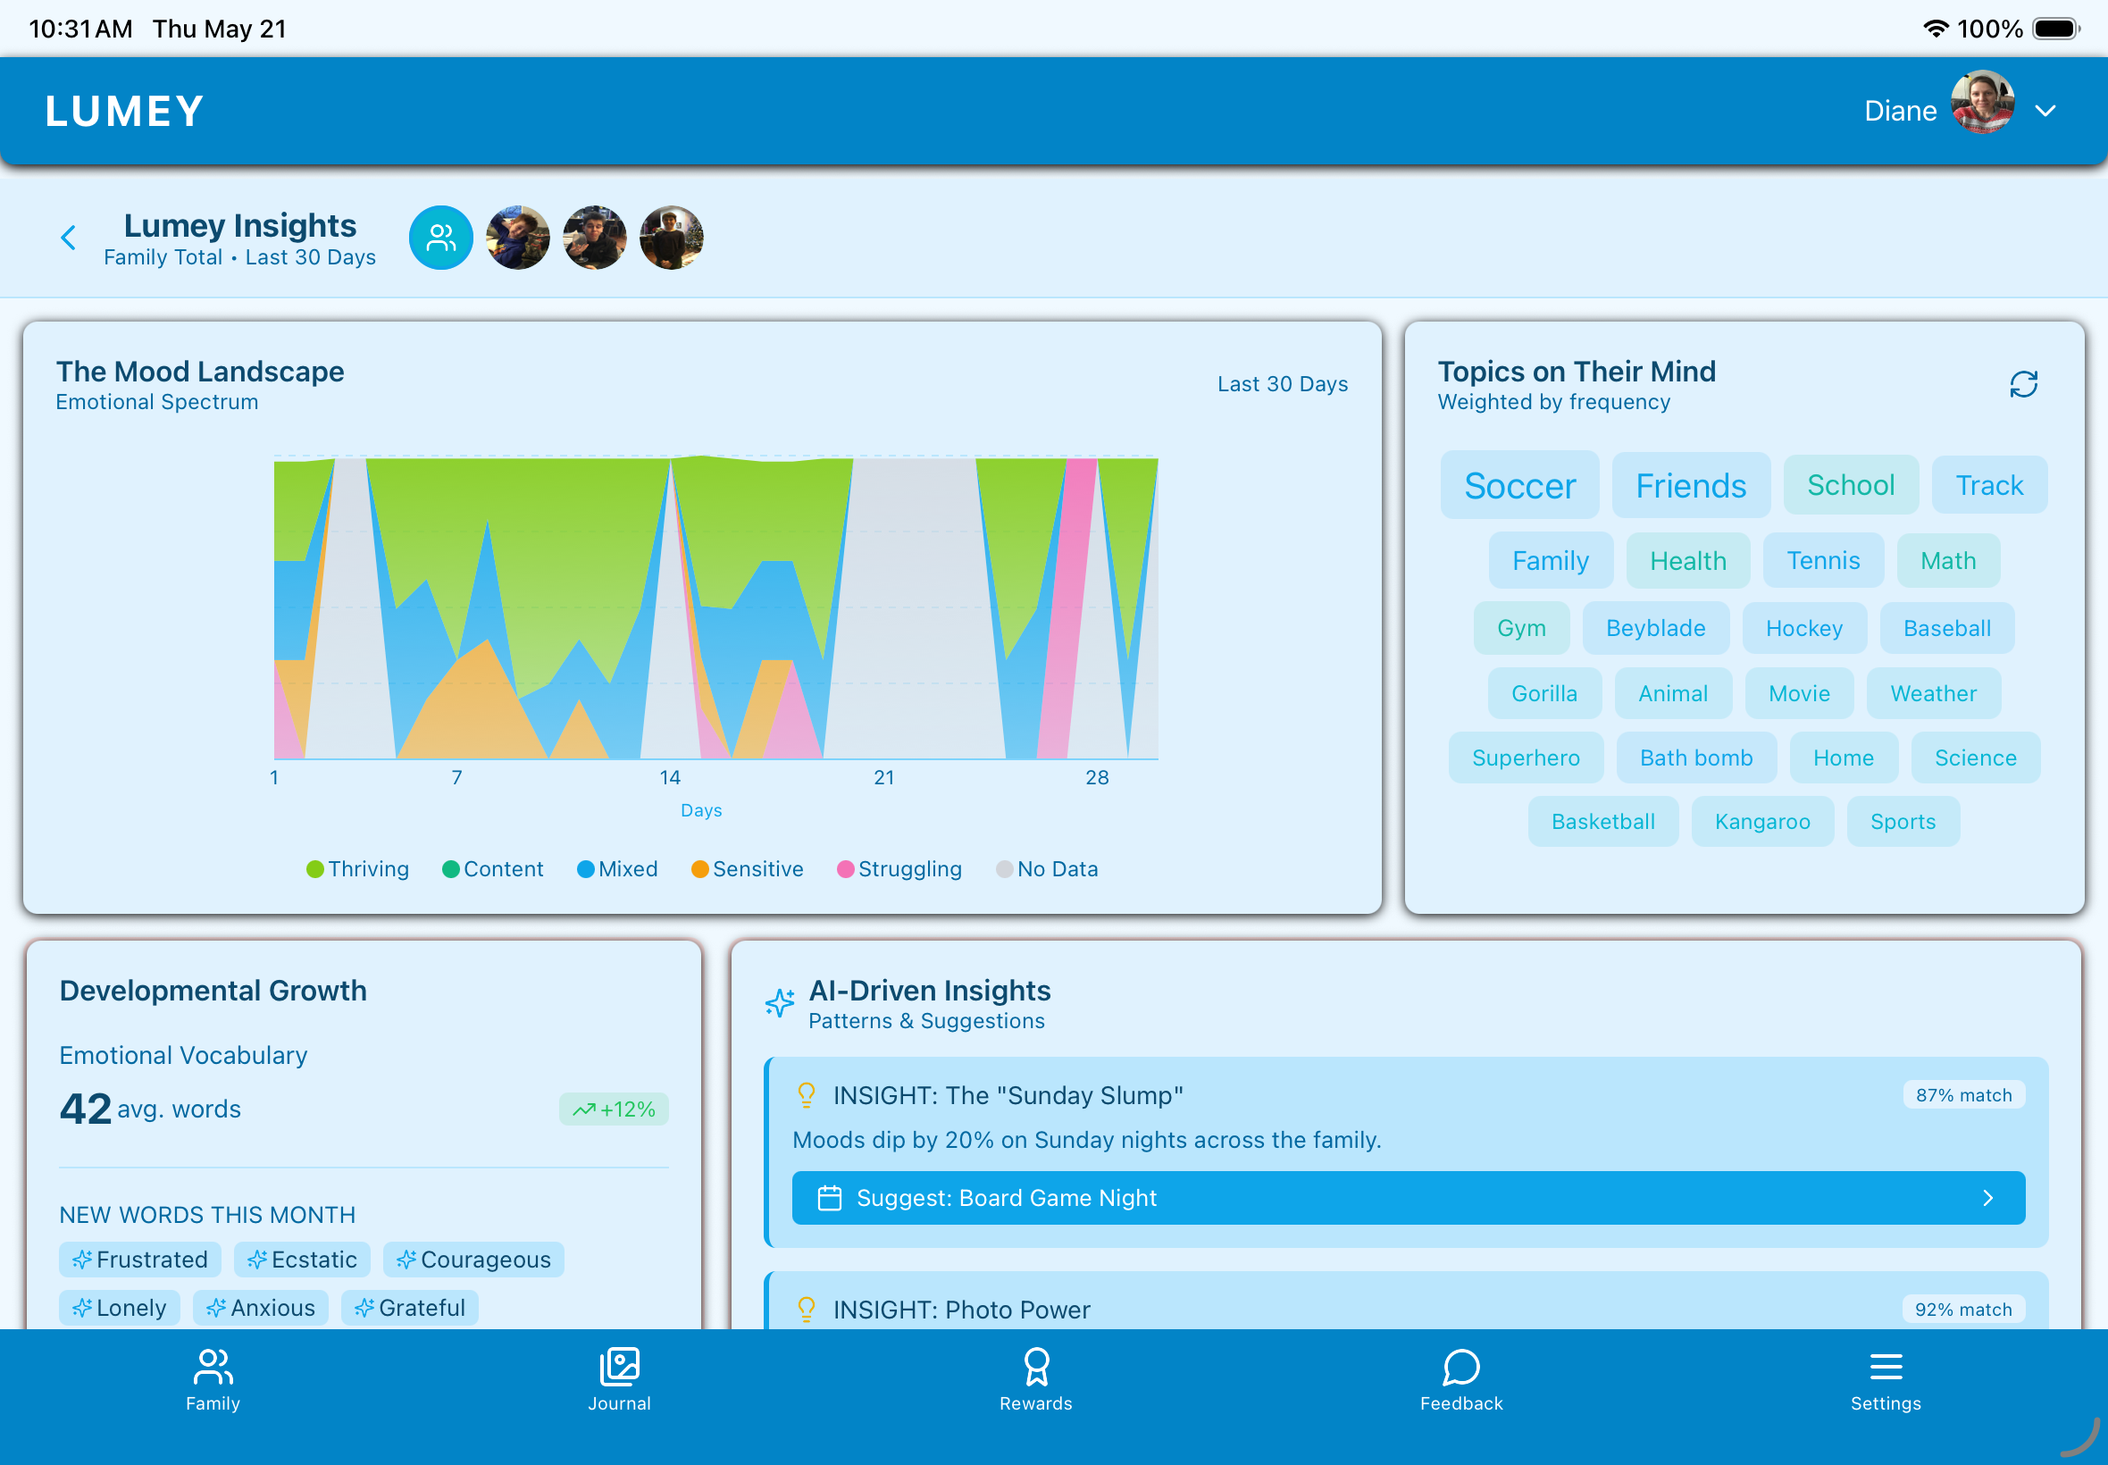The image size is (2108, 1465).
Task: Go back using the left chevron arrow
Action: pyautogui.click(x=68, y=239)
